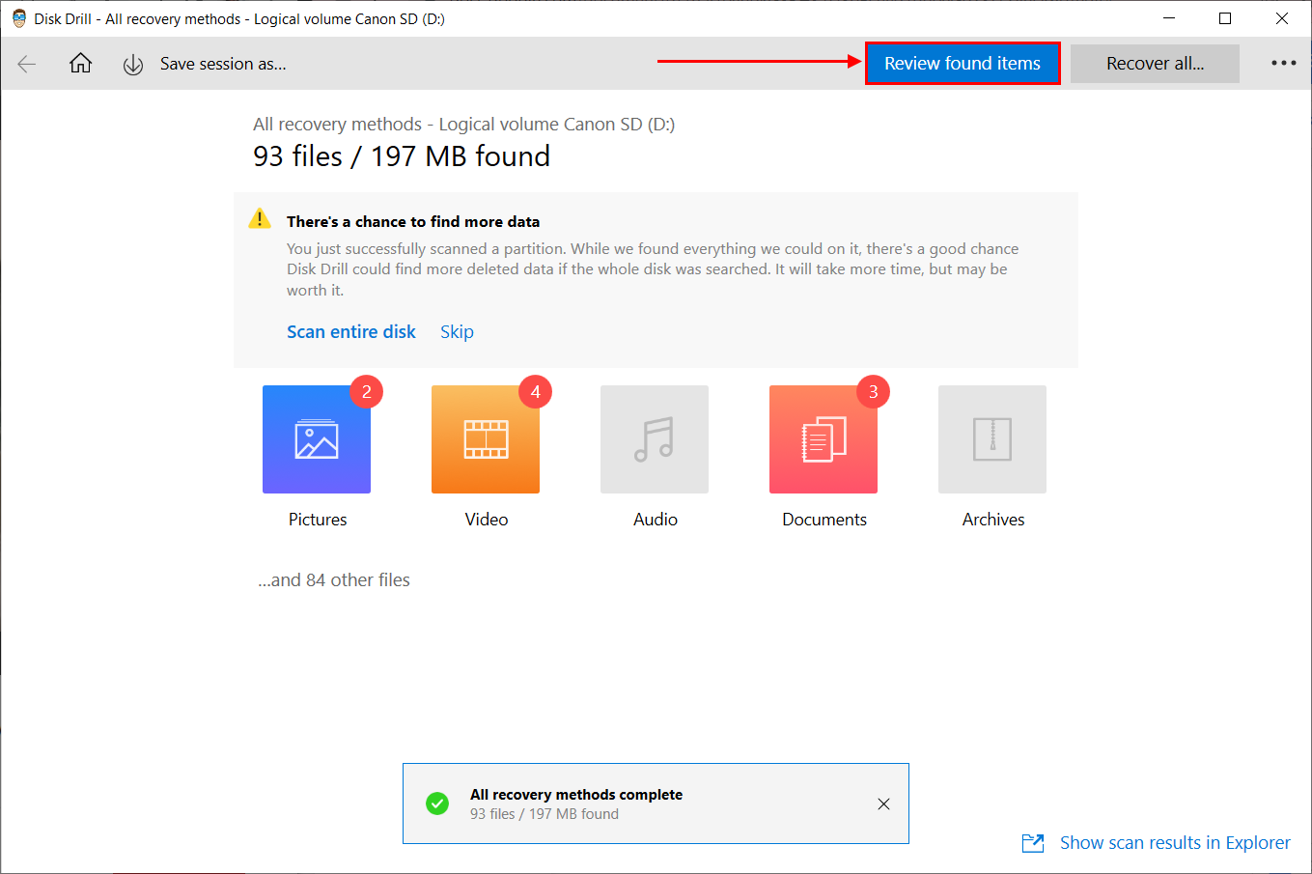
Task: Open the Video category tile
Action: pyautogui.click(x=486, y=439)
